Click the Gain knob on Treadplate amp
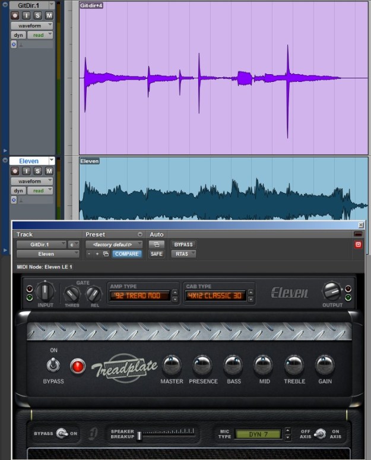Screen dimensions: 371x460 pyautogui.click(x=325, y=364)
